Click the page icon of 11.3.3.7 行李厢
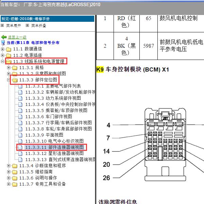 click(20, 123)
